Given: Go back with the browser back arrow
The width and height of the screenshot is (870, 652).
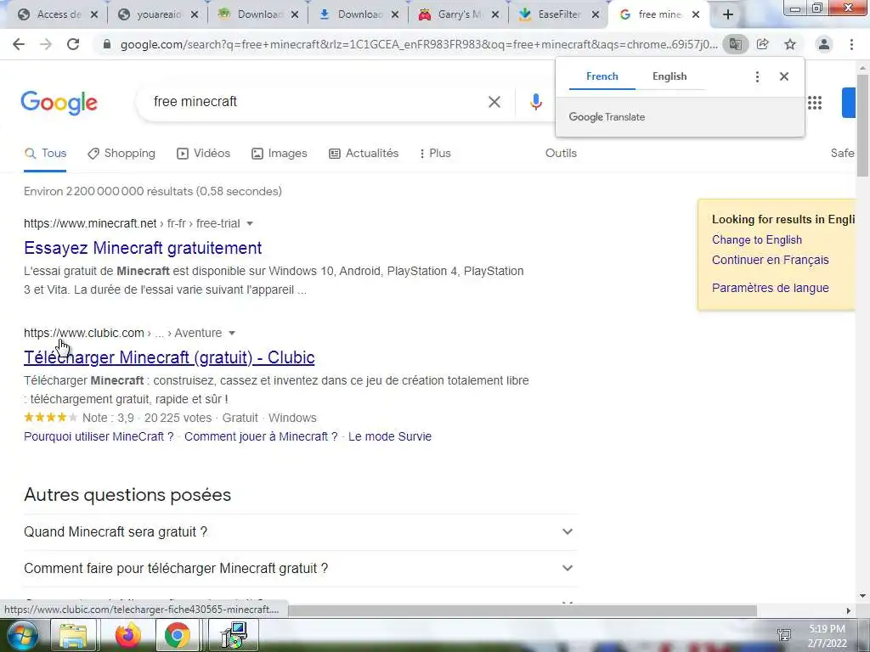Looking at the screenshot, I should click(19, 44).
